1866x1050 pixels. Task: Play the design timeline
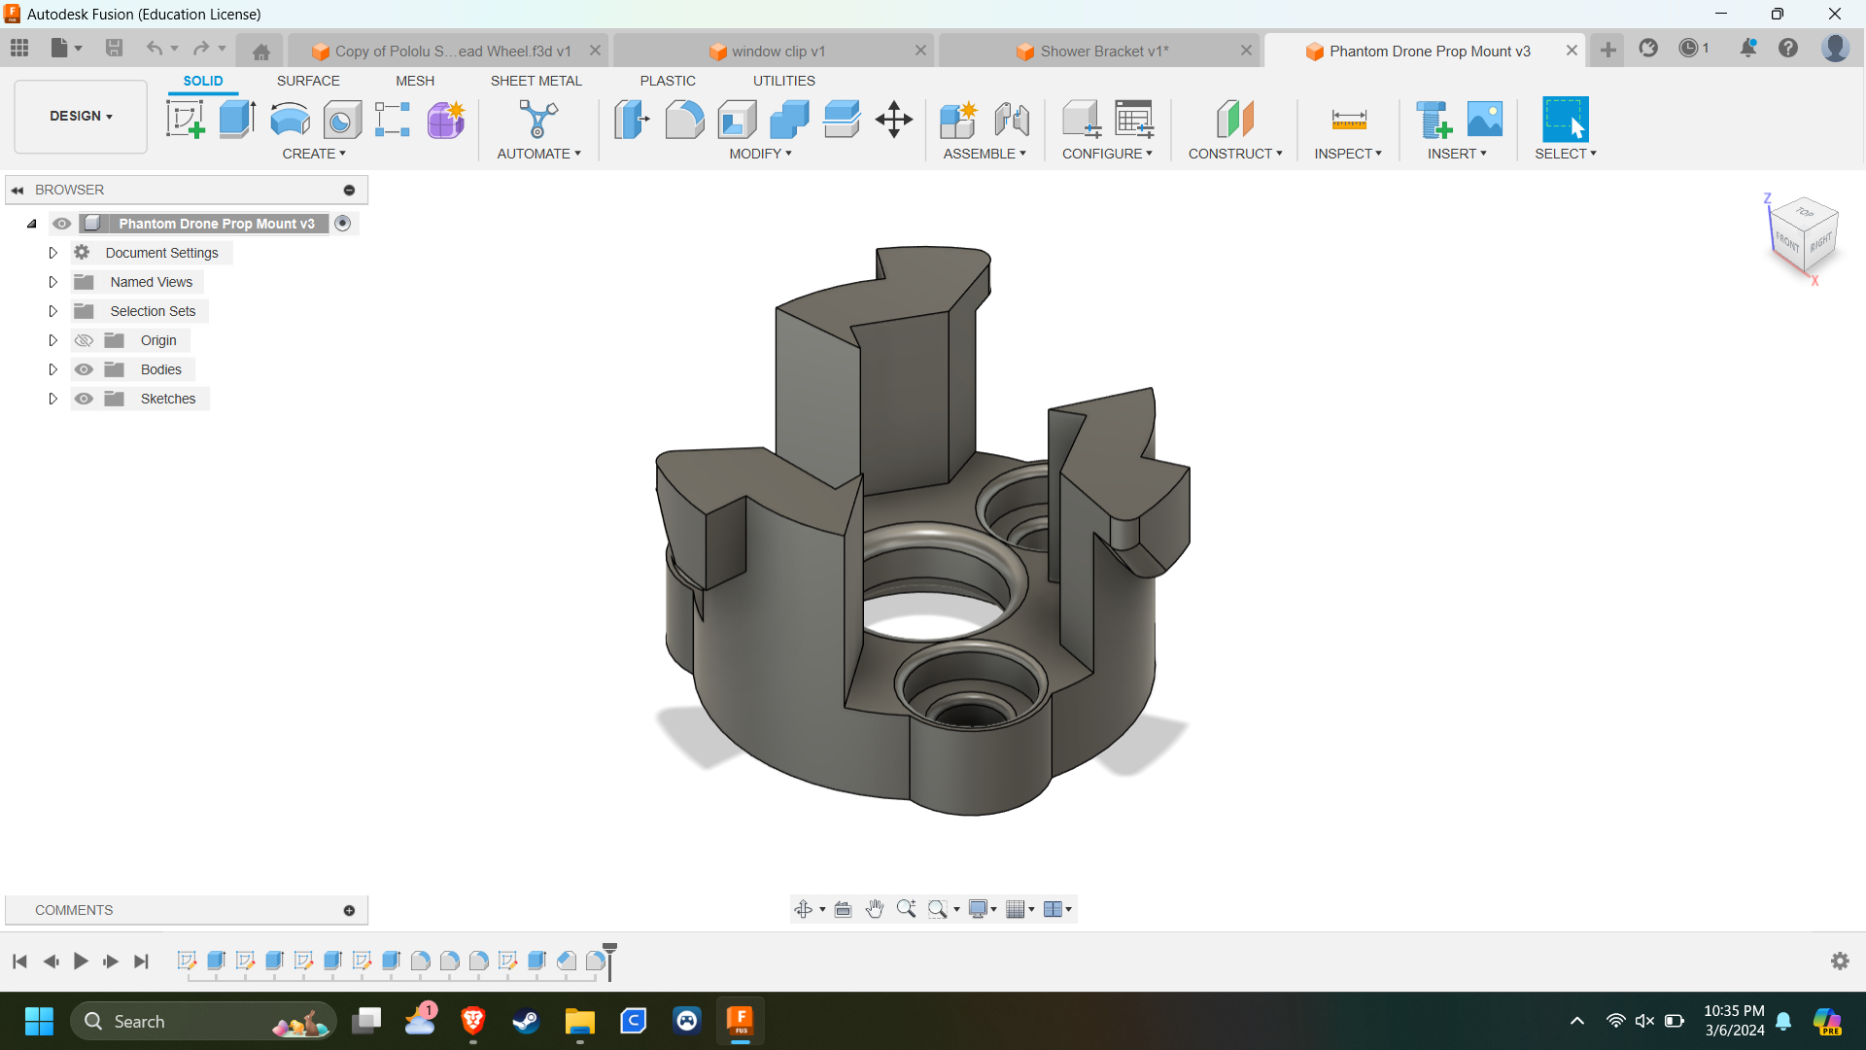81,962
